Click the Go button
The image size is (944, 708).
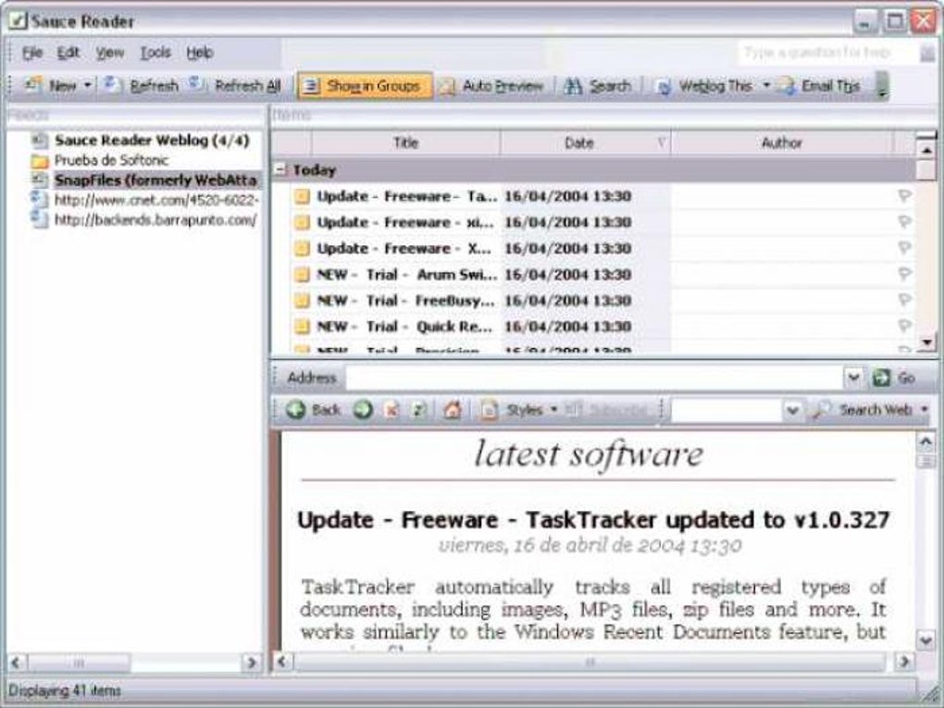(x=895, y=379)
